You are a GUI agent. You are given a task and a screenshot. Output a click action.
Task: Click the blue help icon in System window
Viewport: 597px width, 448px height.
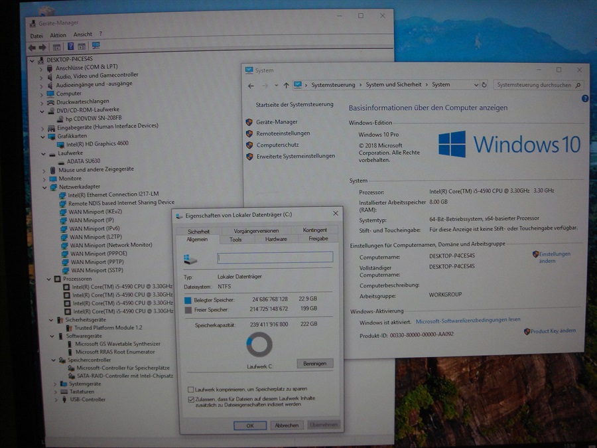click(x=585, y=98)
